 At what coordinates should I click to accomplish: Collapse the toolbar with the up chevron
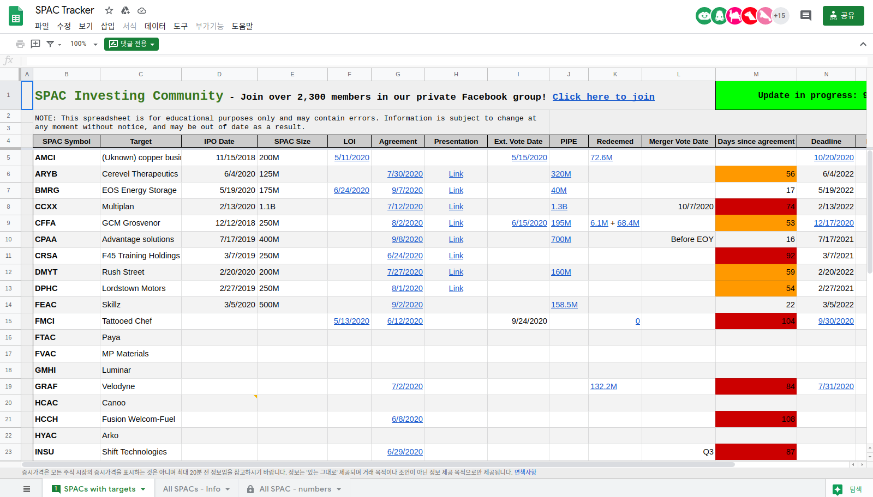point(863,44)
